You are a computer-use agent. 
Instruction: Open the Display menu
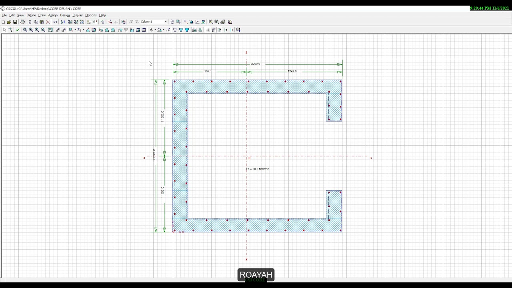coord(78,15)
